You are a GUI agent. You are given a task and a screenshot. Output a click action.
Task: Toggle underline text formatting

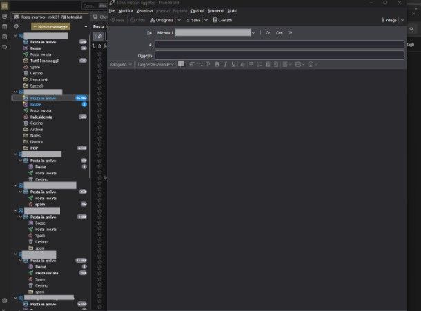pyautogui.click(x=233, y=64)
